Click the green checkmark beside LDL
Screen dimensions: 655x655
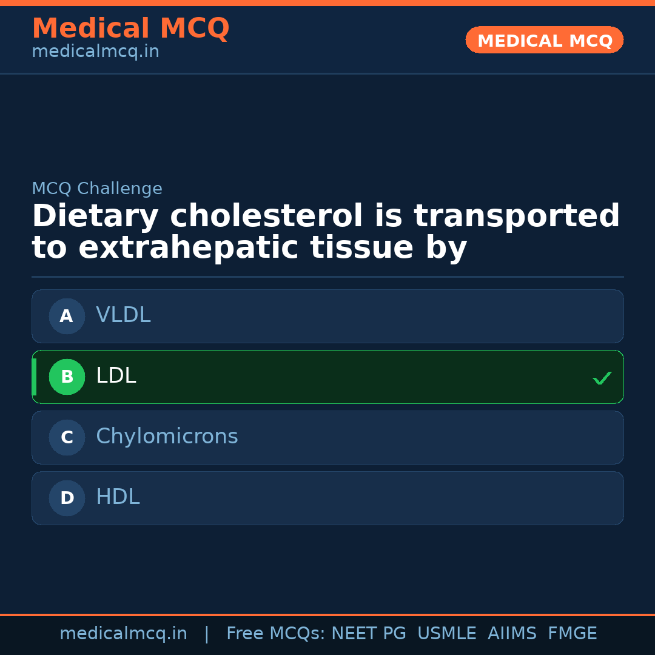click(x=602, y=378)
